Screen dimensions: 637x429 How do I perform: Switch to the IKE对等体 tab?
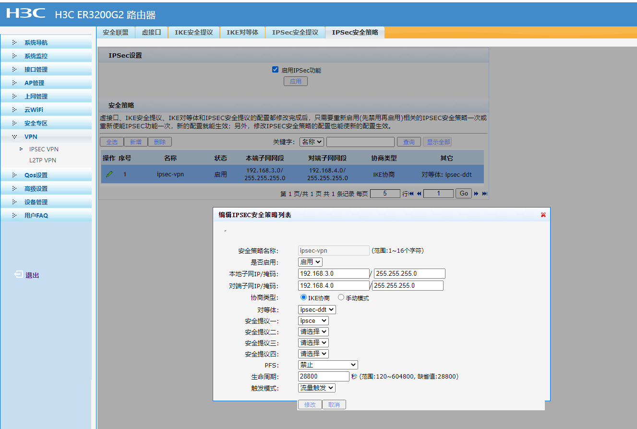pyautogui.click(x=242, y=32)
